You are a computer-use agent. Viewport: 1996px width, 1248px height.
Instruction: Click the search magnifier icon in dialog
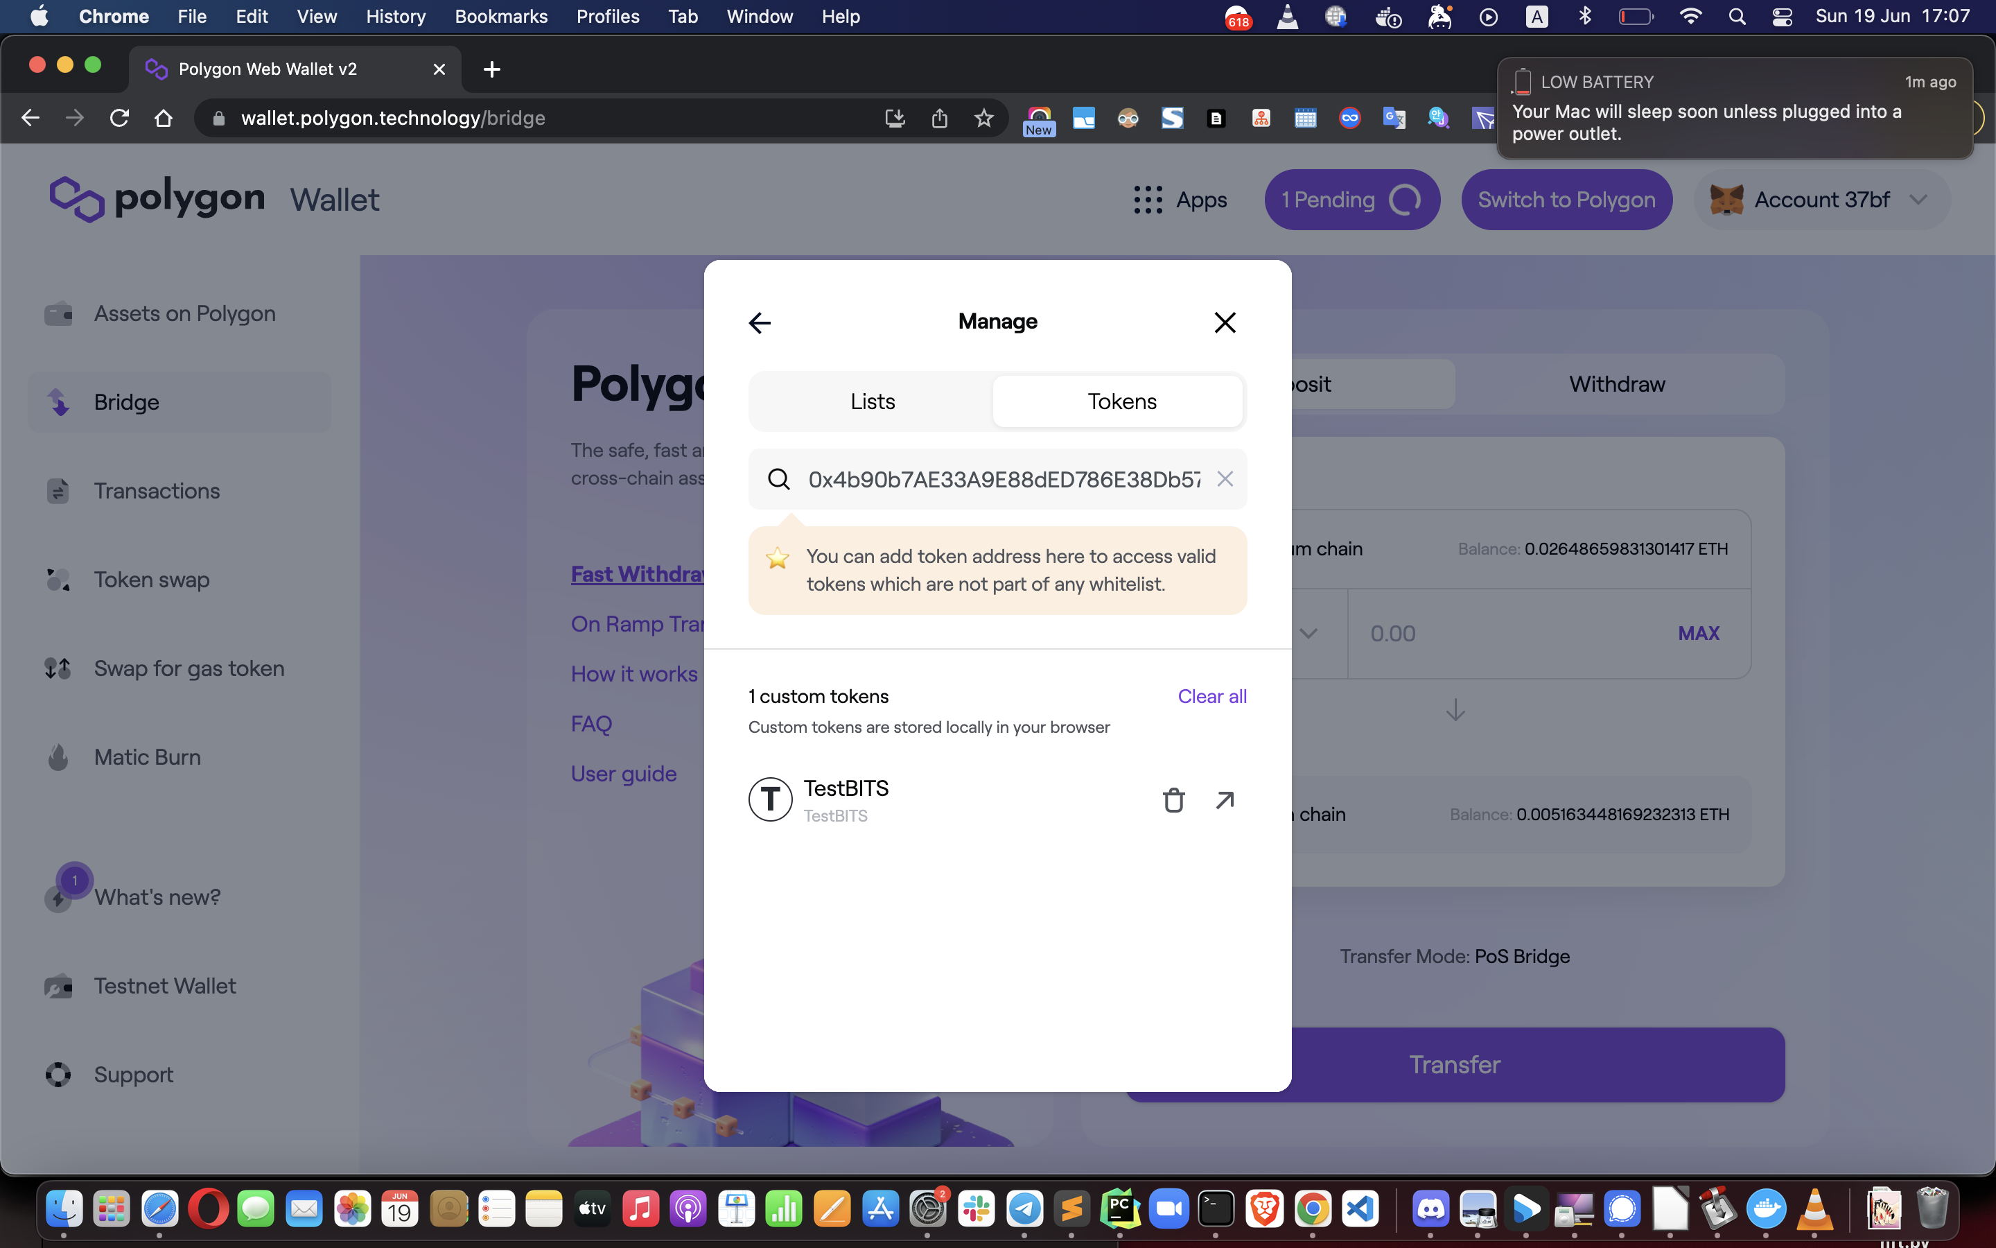[778, 478]
